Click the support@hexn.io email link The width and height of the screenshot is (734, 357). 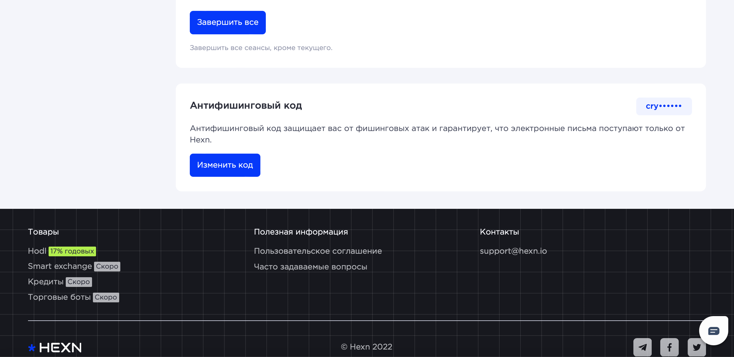click(513, 251)
